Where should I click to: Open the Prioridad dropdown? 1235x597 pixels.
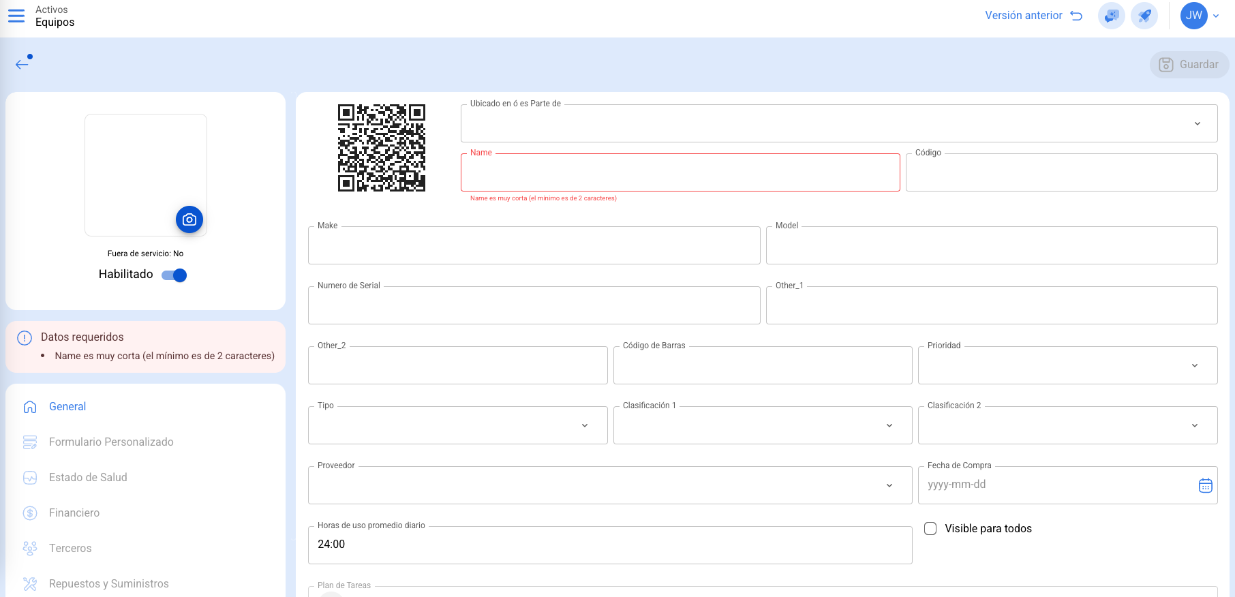[x=1194, y=366]
